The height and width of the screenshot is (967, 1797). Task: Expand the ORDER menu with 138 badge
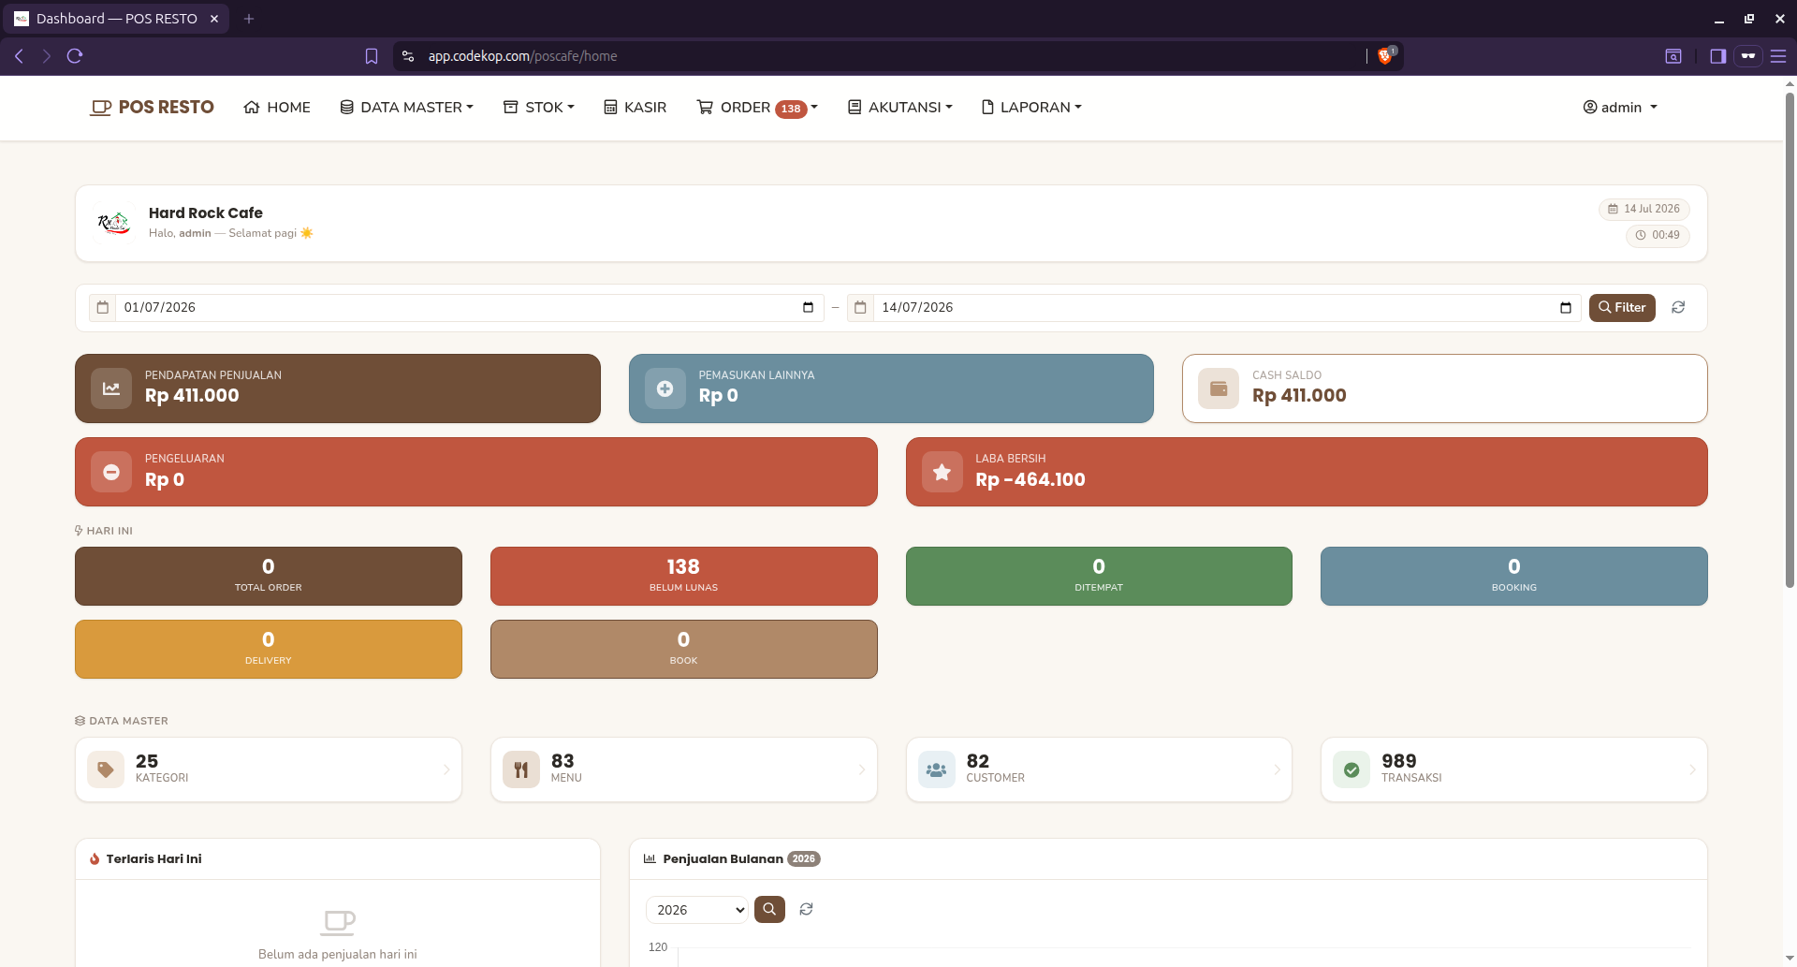point(757,108)
